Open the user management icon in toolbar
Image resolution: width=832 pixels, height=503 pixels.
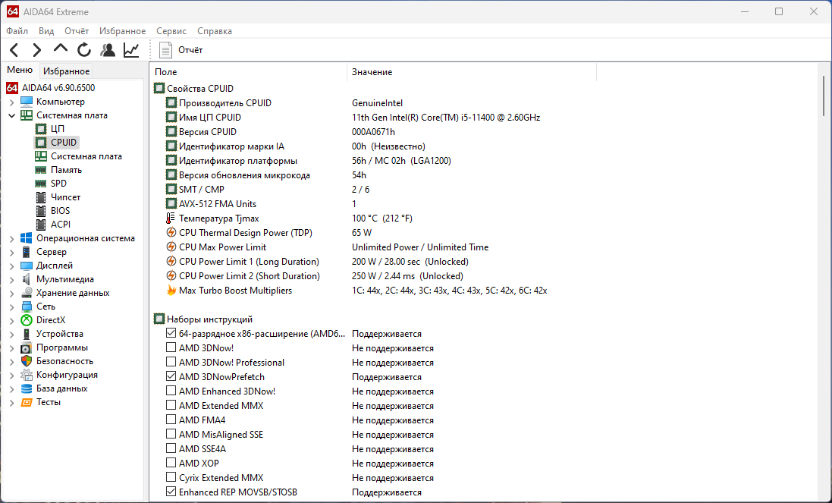pyautogui.click(x=108, y=50)
